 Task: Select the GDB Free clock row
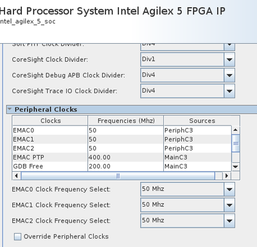[x=122, y=166]
